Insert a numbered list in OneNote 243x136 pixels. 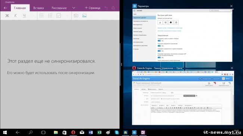[x=50, y=16]
